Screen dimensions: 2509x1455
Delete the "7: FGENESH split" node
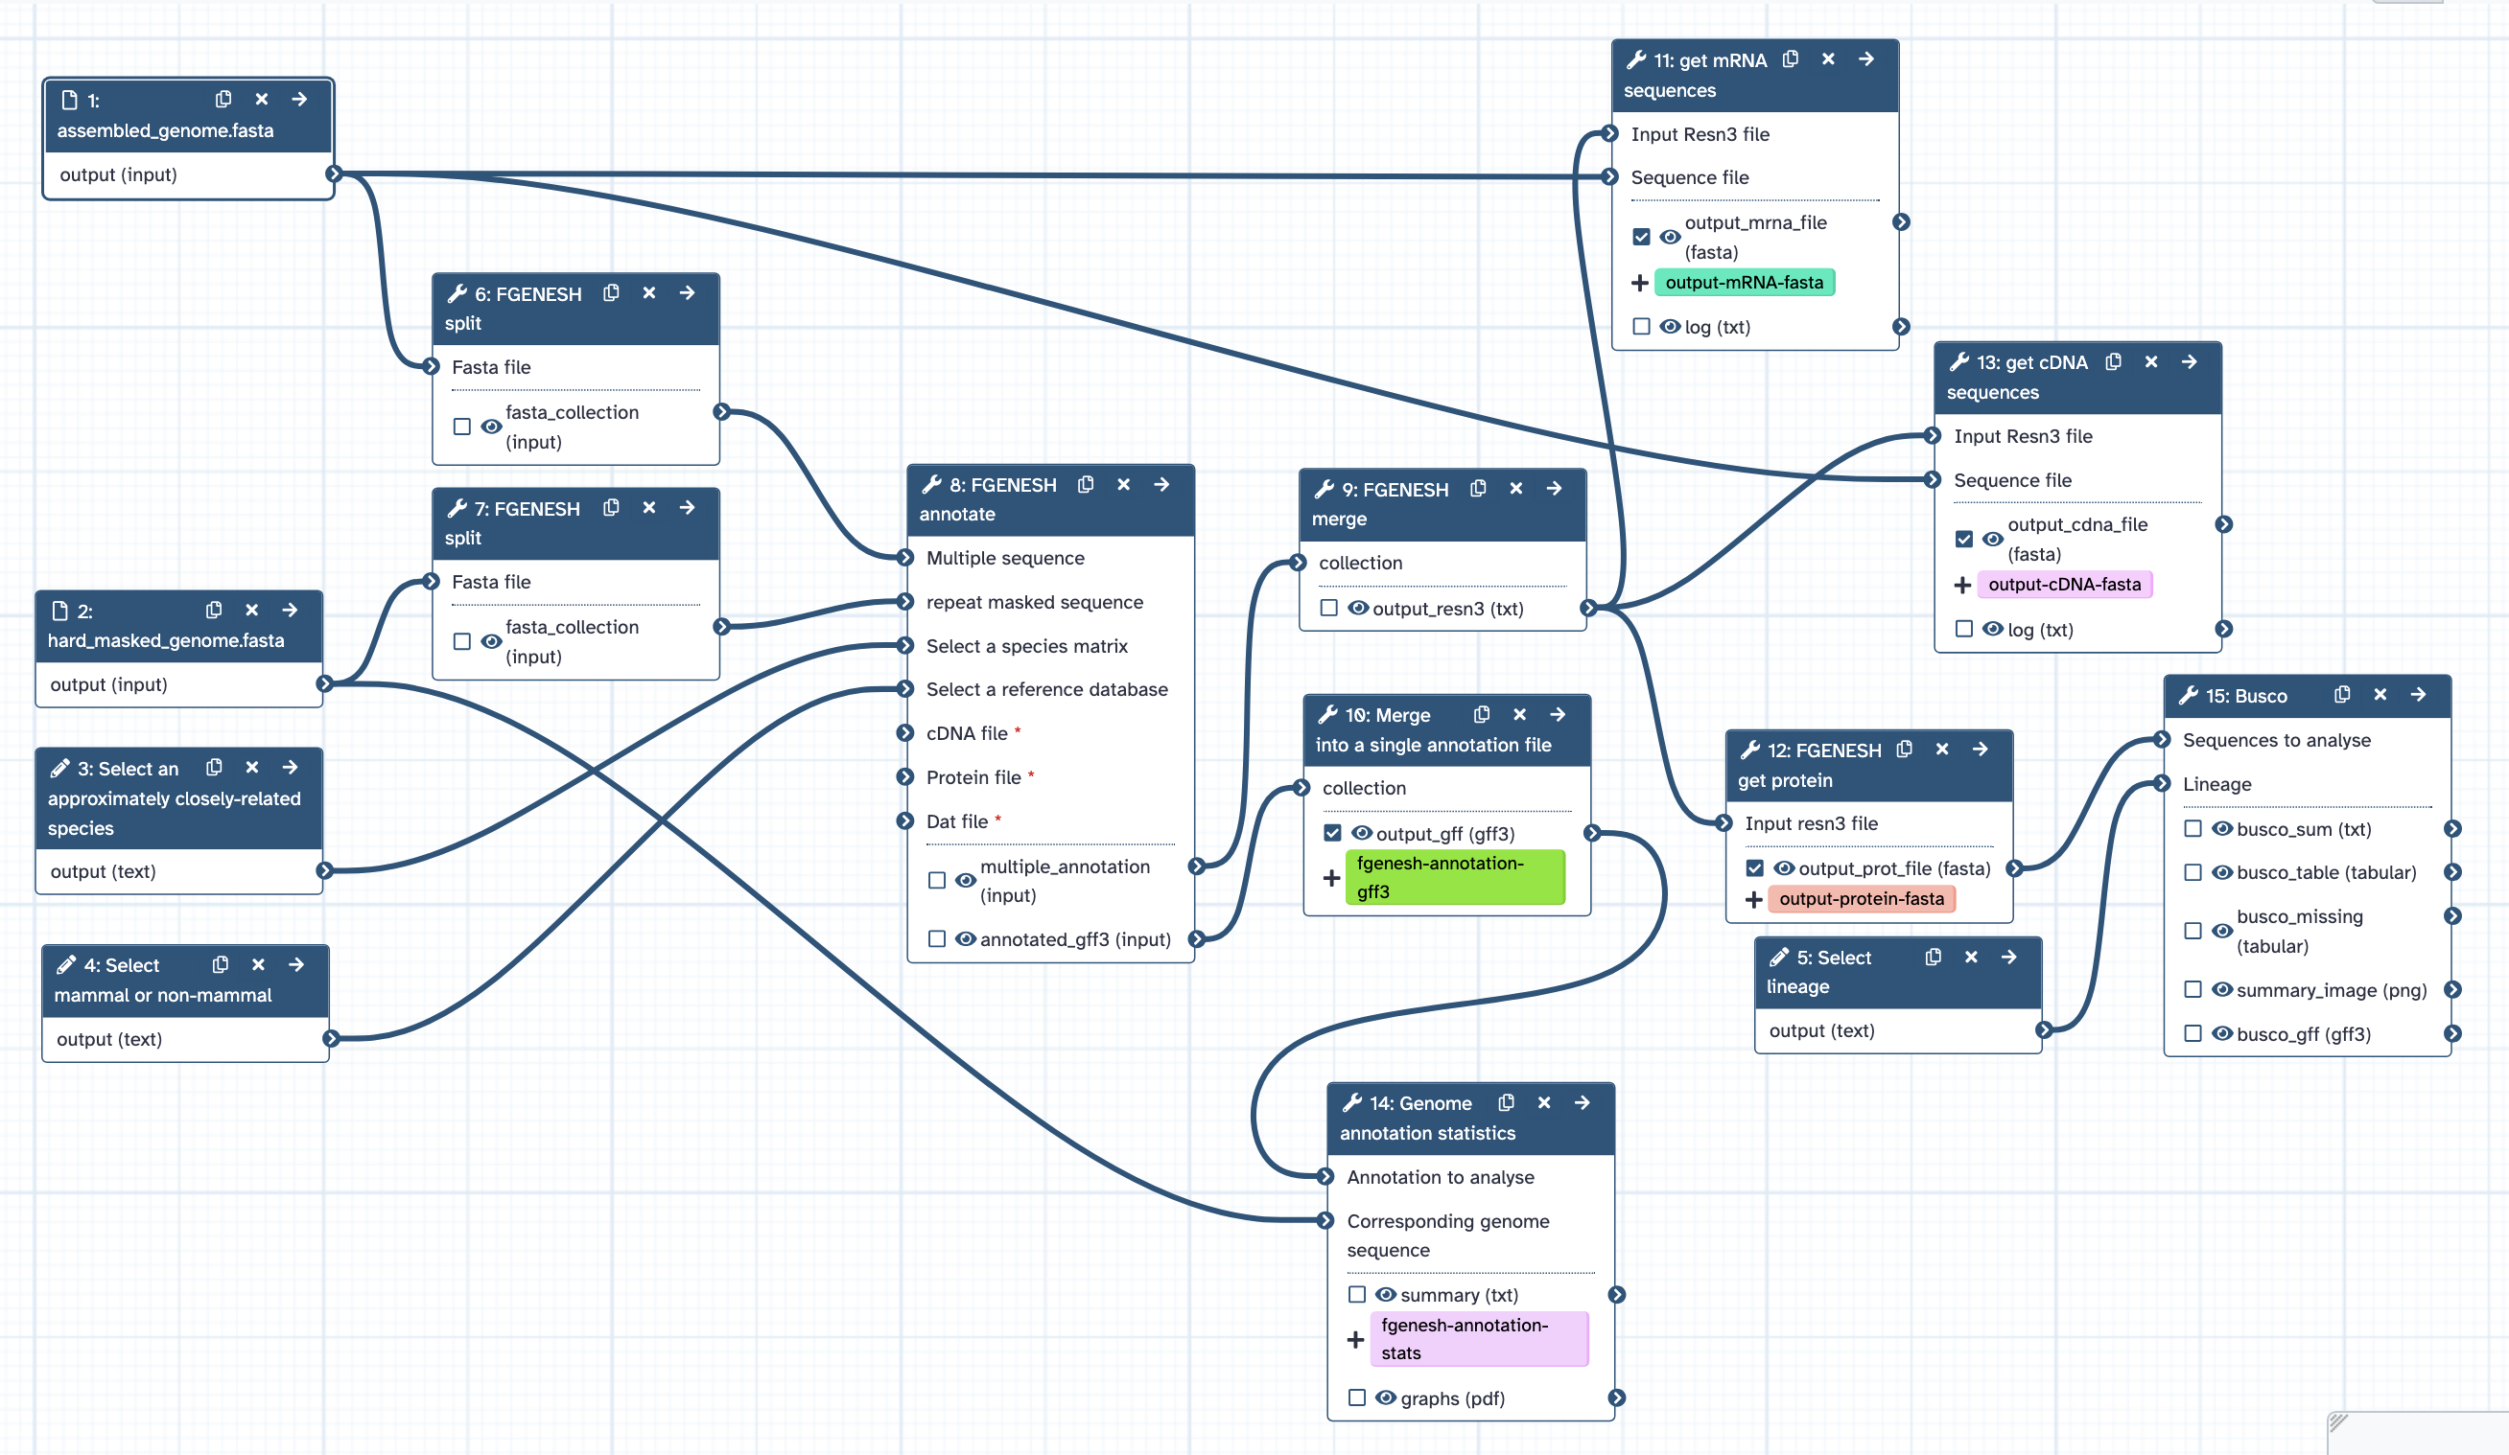(649, 508)
